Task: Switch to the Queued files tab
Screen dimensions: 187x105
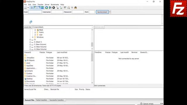Action: click(30, 100)
